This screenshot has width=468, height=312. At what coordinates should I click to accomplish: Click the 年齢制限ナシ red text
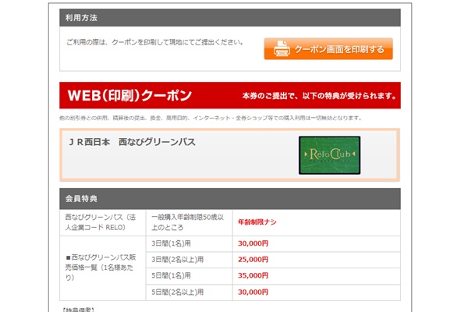point(257,222)
